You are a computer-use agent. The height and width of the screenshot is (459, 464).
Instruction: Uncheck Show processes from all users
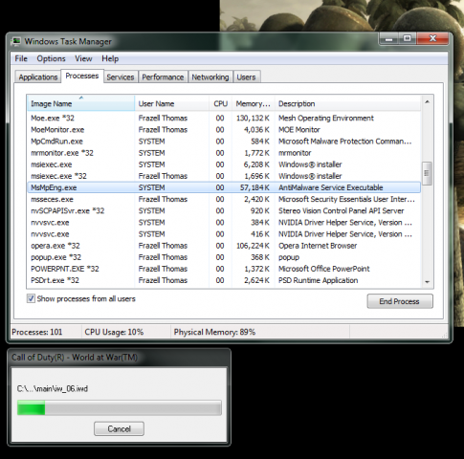[31, 299]
